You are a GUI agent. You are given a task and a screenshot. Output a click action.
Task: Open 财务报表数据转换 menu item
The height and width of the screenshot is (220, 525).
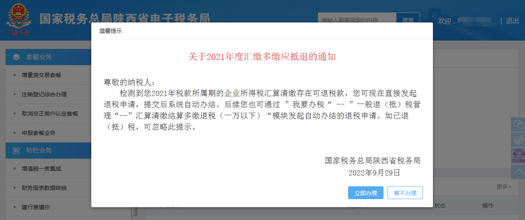pyautogui.click(x=44, y=188)
